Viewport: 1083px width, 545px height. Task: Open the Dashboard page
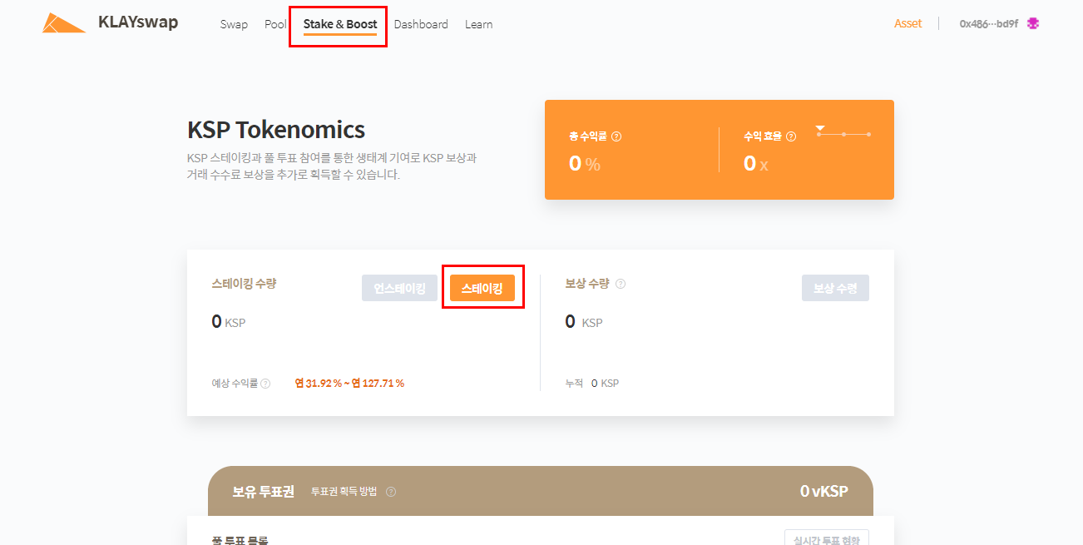click(x=421, y=24)
